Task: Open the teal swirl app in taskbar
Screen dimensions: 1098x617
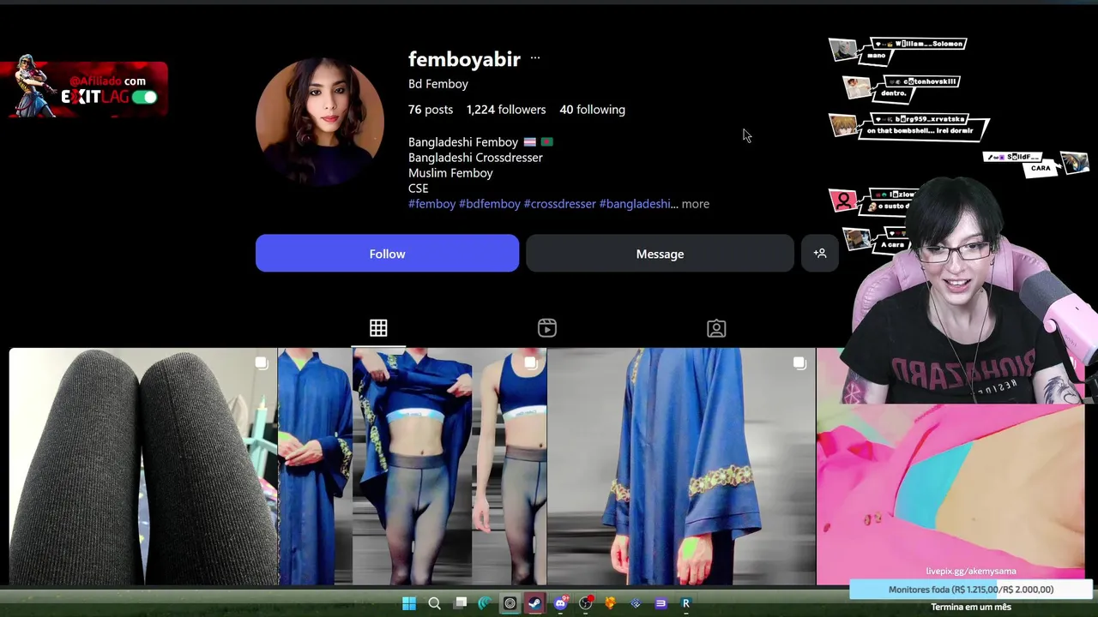Action: click(x=485, y=603)
